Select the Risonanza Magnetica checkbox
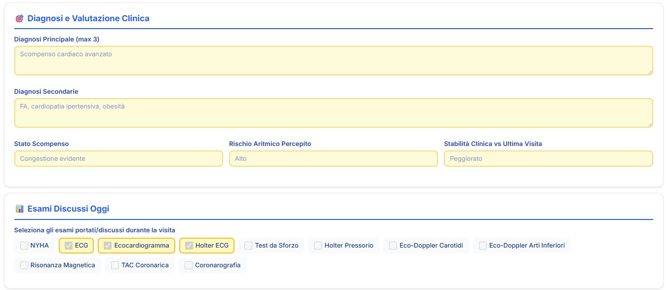The width and height of the screenshot is (668, 290). click(24, 265)
